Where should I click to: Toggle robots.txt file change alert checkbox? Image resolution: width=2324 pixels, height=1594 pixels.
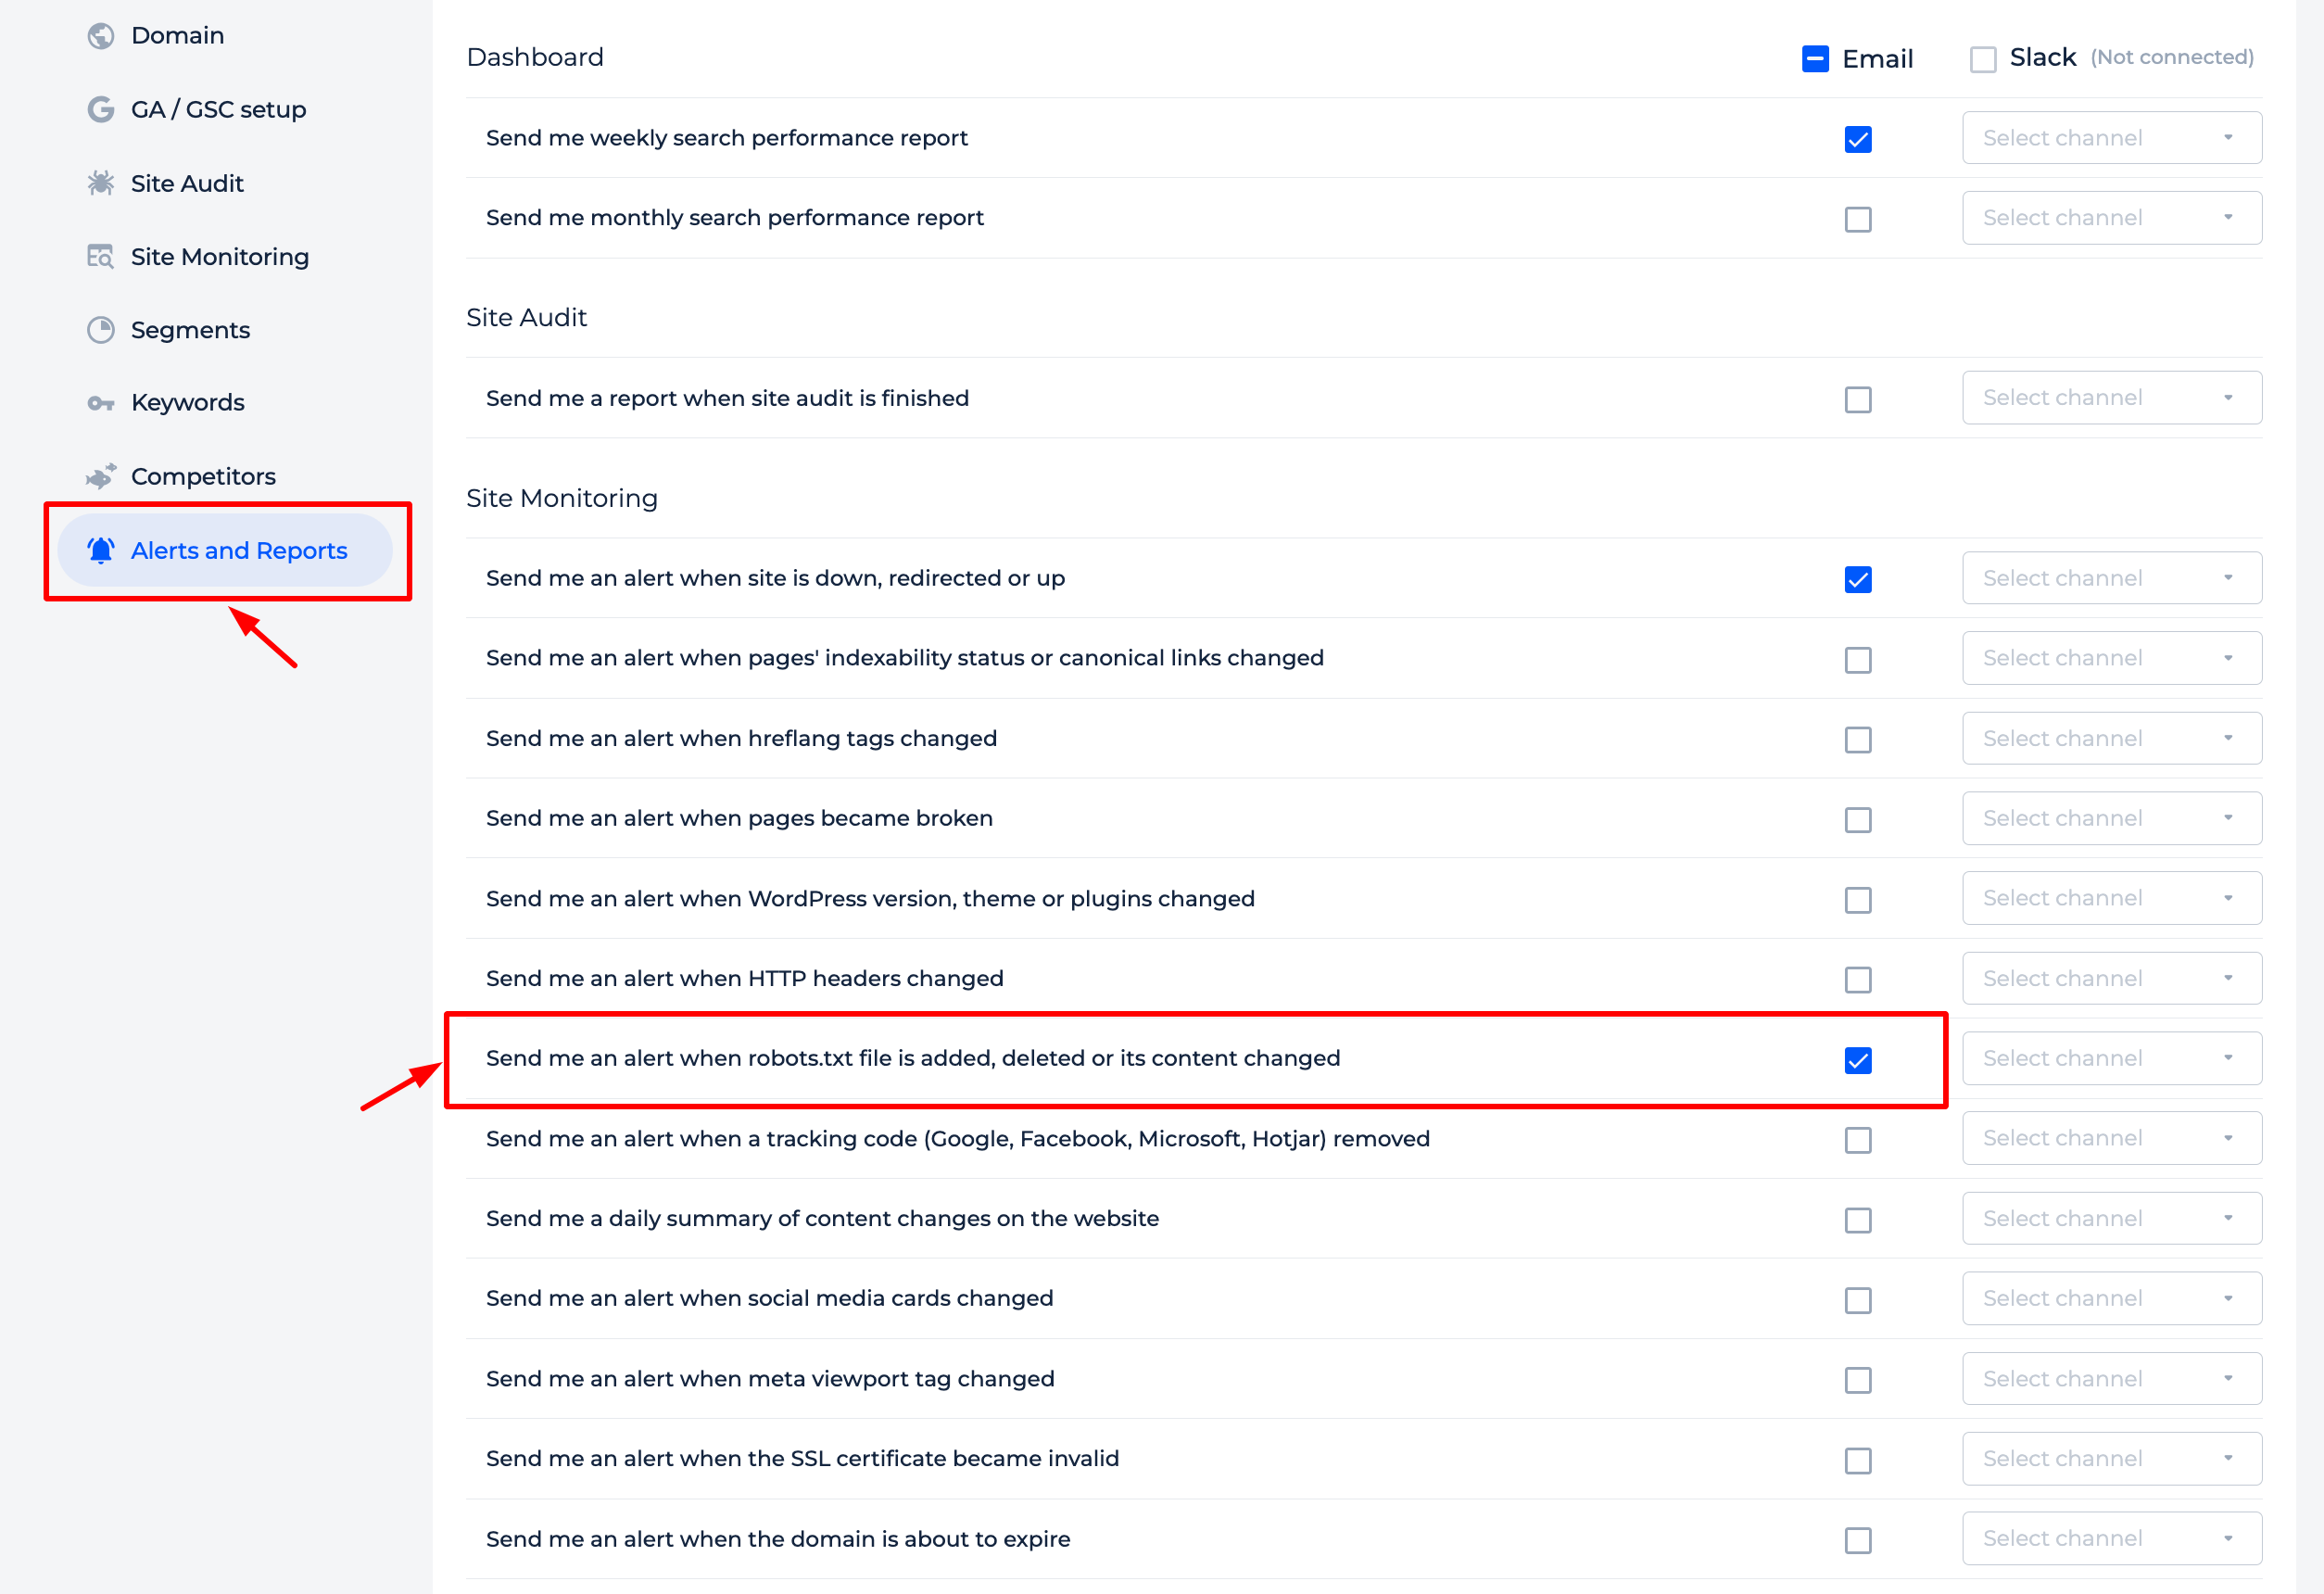click(x=1858, y=1061)
